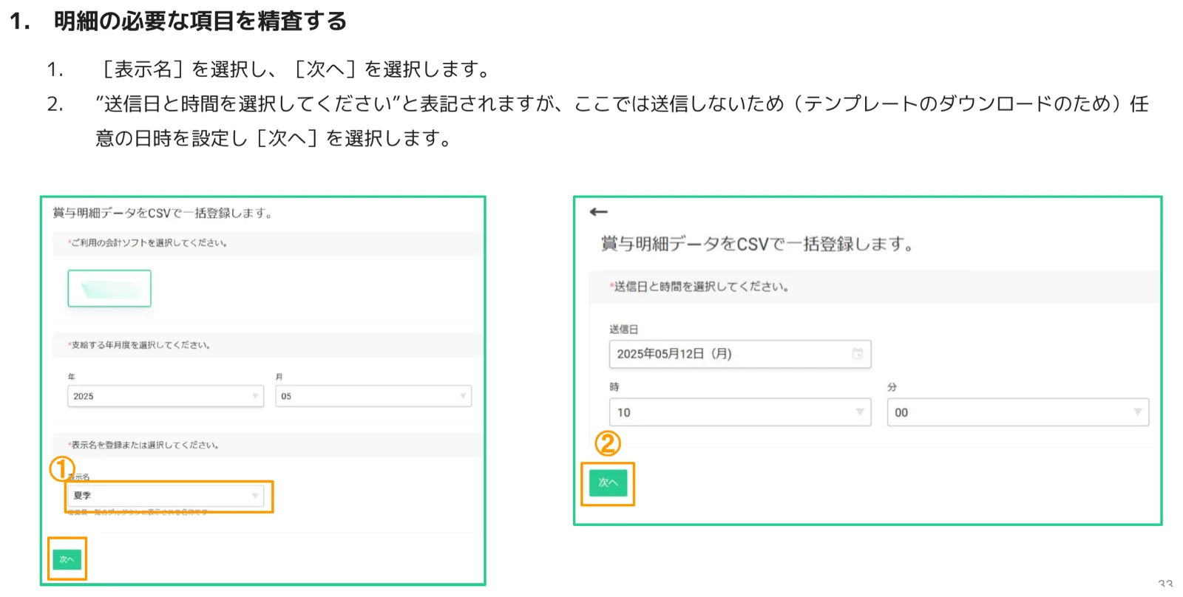Click left panel title 賞与明細データをCSVで一括登録します
The image size is (1183, 597).
(163, 213)
